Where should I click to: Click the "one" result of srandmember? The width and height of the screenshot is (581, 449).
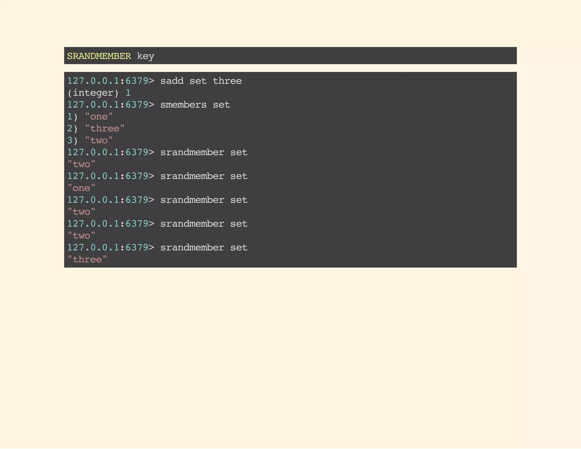(x=81, y=188)
